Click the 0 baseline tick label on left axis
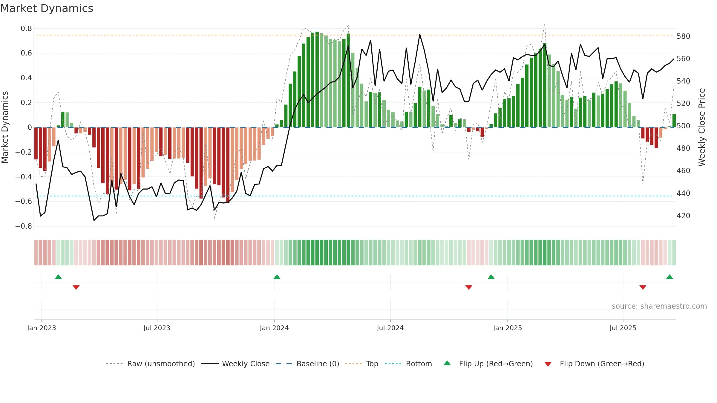 click(30, 127)
